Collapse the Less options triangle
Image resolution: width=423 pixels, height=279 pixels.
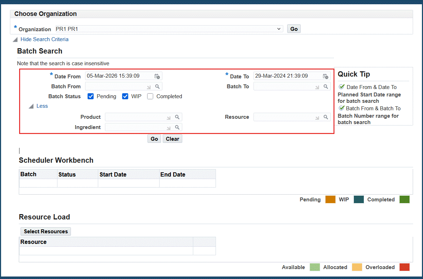[x=31, y=106]
